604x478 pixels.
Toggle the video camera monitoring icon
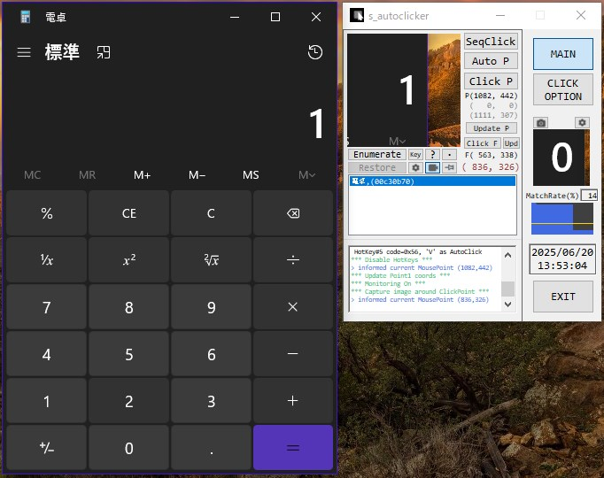432,168
